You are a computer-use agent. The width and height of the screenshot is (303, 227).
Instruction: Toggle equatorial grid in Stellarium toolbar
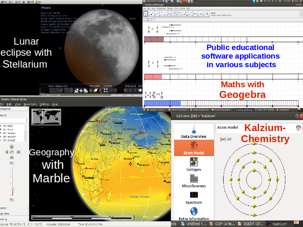[66, 90]
